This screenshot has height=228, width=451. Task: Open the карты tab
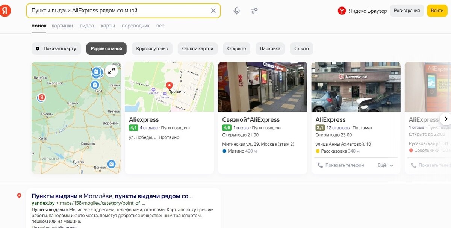point(108,26)
